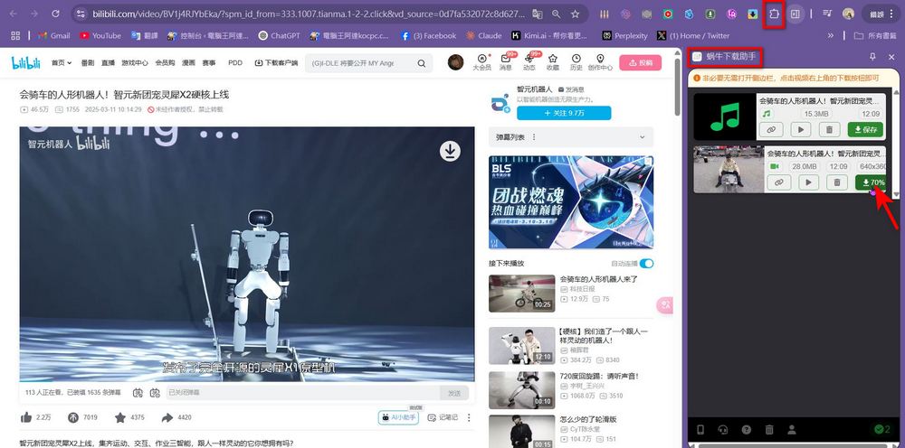Click the download overlay icon on the video
905x448 pixels.
[450, 151]
